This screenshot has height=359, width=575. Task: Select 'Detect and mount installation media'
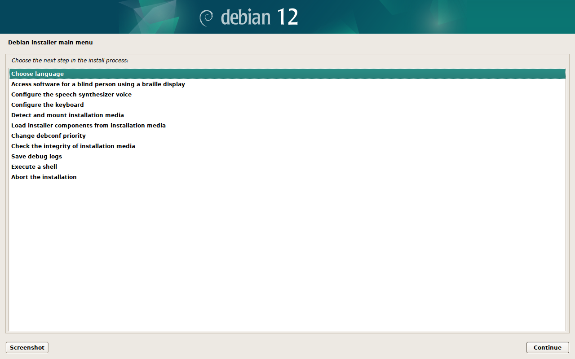coord(287,115)
